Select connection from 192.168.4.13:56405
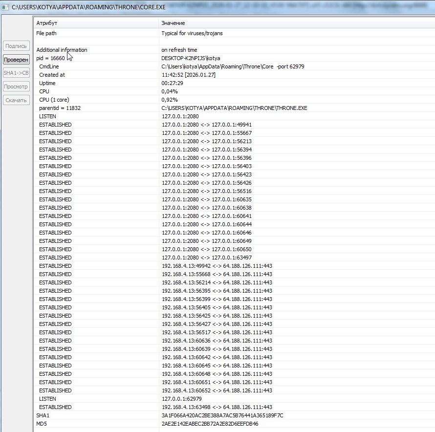The height and width of the screenshot is (432, 435). [217, 308]
